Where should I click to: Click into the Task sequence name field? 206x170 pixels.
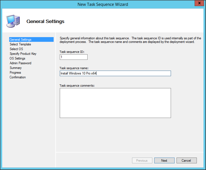click(115, 73)
